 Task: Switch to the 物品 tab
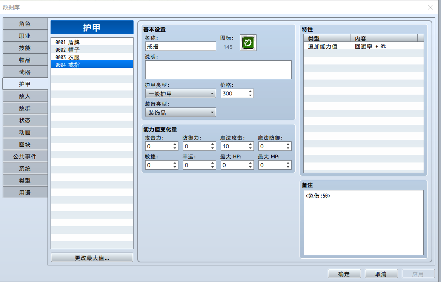(x=25, y=60)
